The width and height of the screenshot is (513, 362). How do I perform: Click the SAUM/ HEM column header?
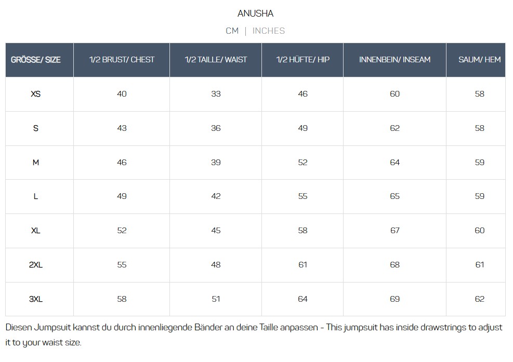click(x=479, y=60)
